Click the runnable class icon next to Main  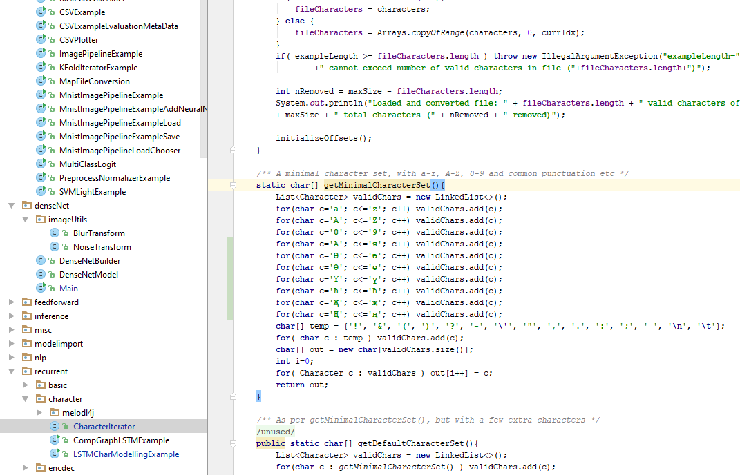(x=41, y=288)
